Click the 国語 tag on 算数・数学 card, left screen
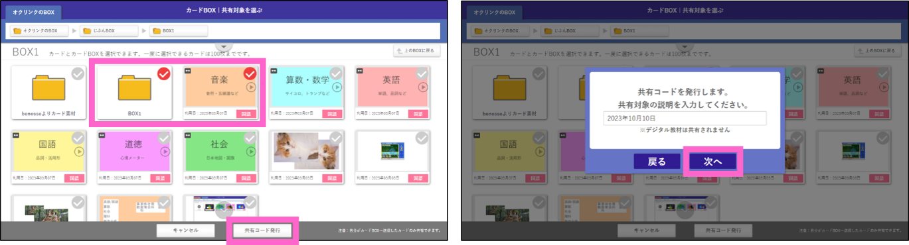Screen dimensions: 909x245 (x=332, y=114)
